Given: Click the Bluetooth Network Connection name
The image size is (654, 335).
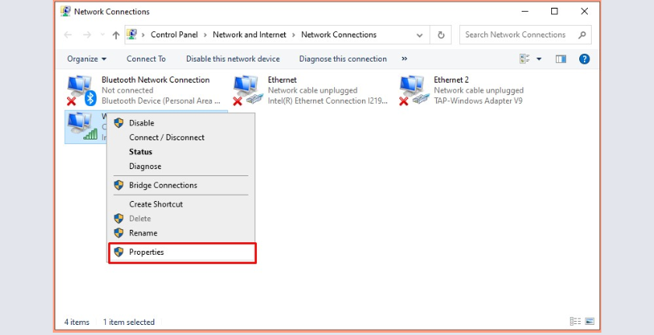Looking at the screenshot, I should (156, 79).
